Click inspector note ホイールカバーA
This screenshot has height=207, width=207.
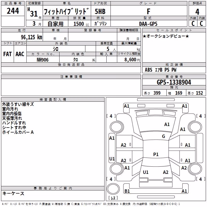pos(18,132)
